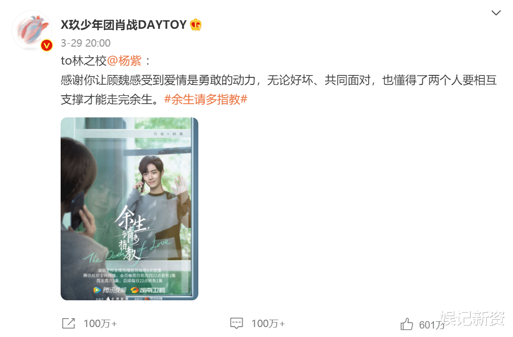
Task: Click the 娱记新资 watermark text
Action: pos(472,318)
